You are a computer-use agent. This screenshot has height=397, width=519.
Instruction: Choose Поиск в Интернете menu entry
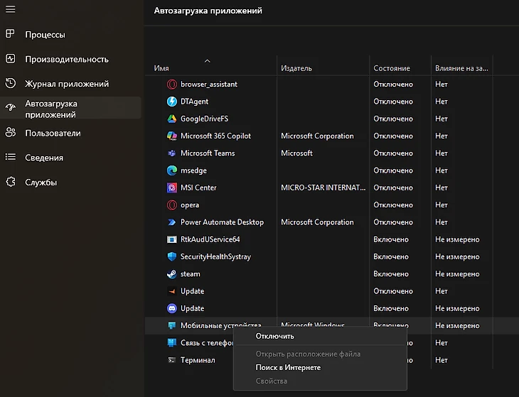tap(288, 367)
